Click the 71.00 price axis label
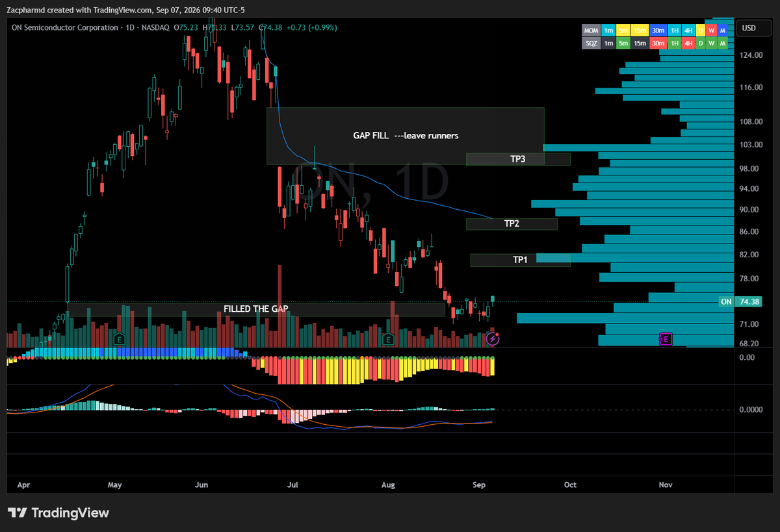 click(x=750, y=323)
